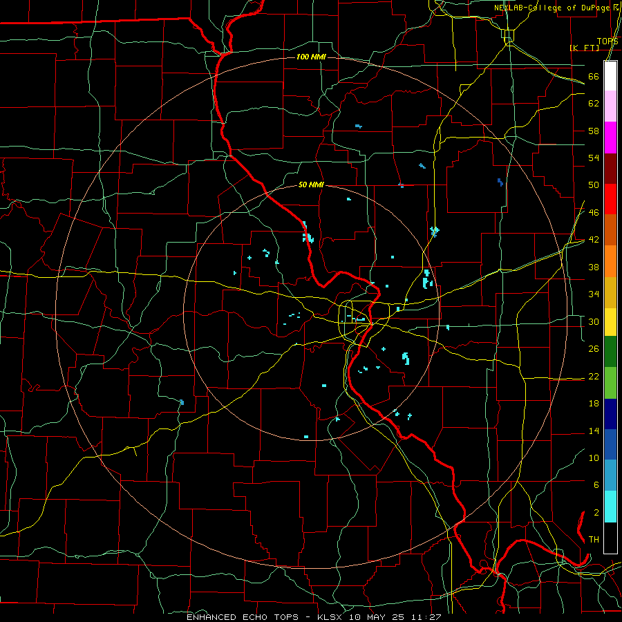Click the white 66 kft color swatch
This screenshot has height=622, width=622.
[x=610, y=76]
